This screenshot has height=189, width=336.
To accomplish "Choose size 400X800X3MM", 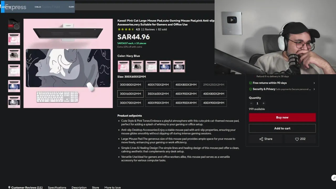I will click(x=186, y=85).
